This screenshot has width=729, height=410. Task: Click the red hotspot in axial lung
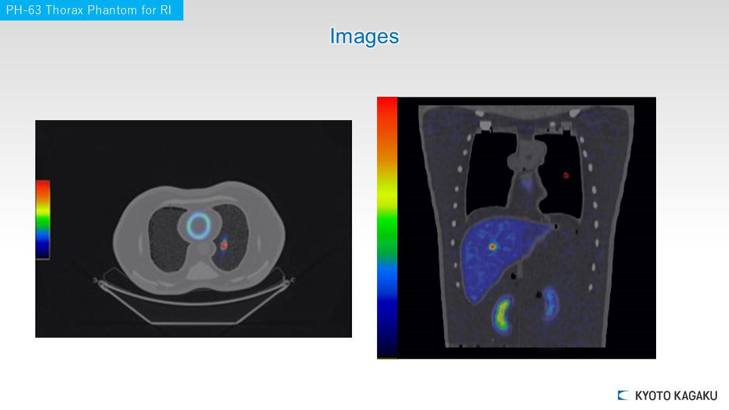coord(224,245)
